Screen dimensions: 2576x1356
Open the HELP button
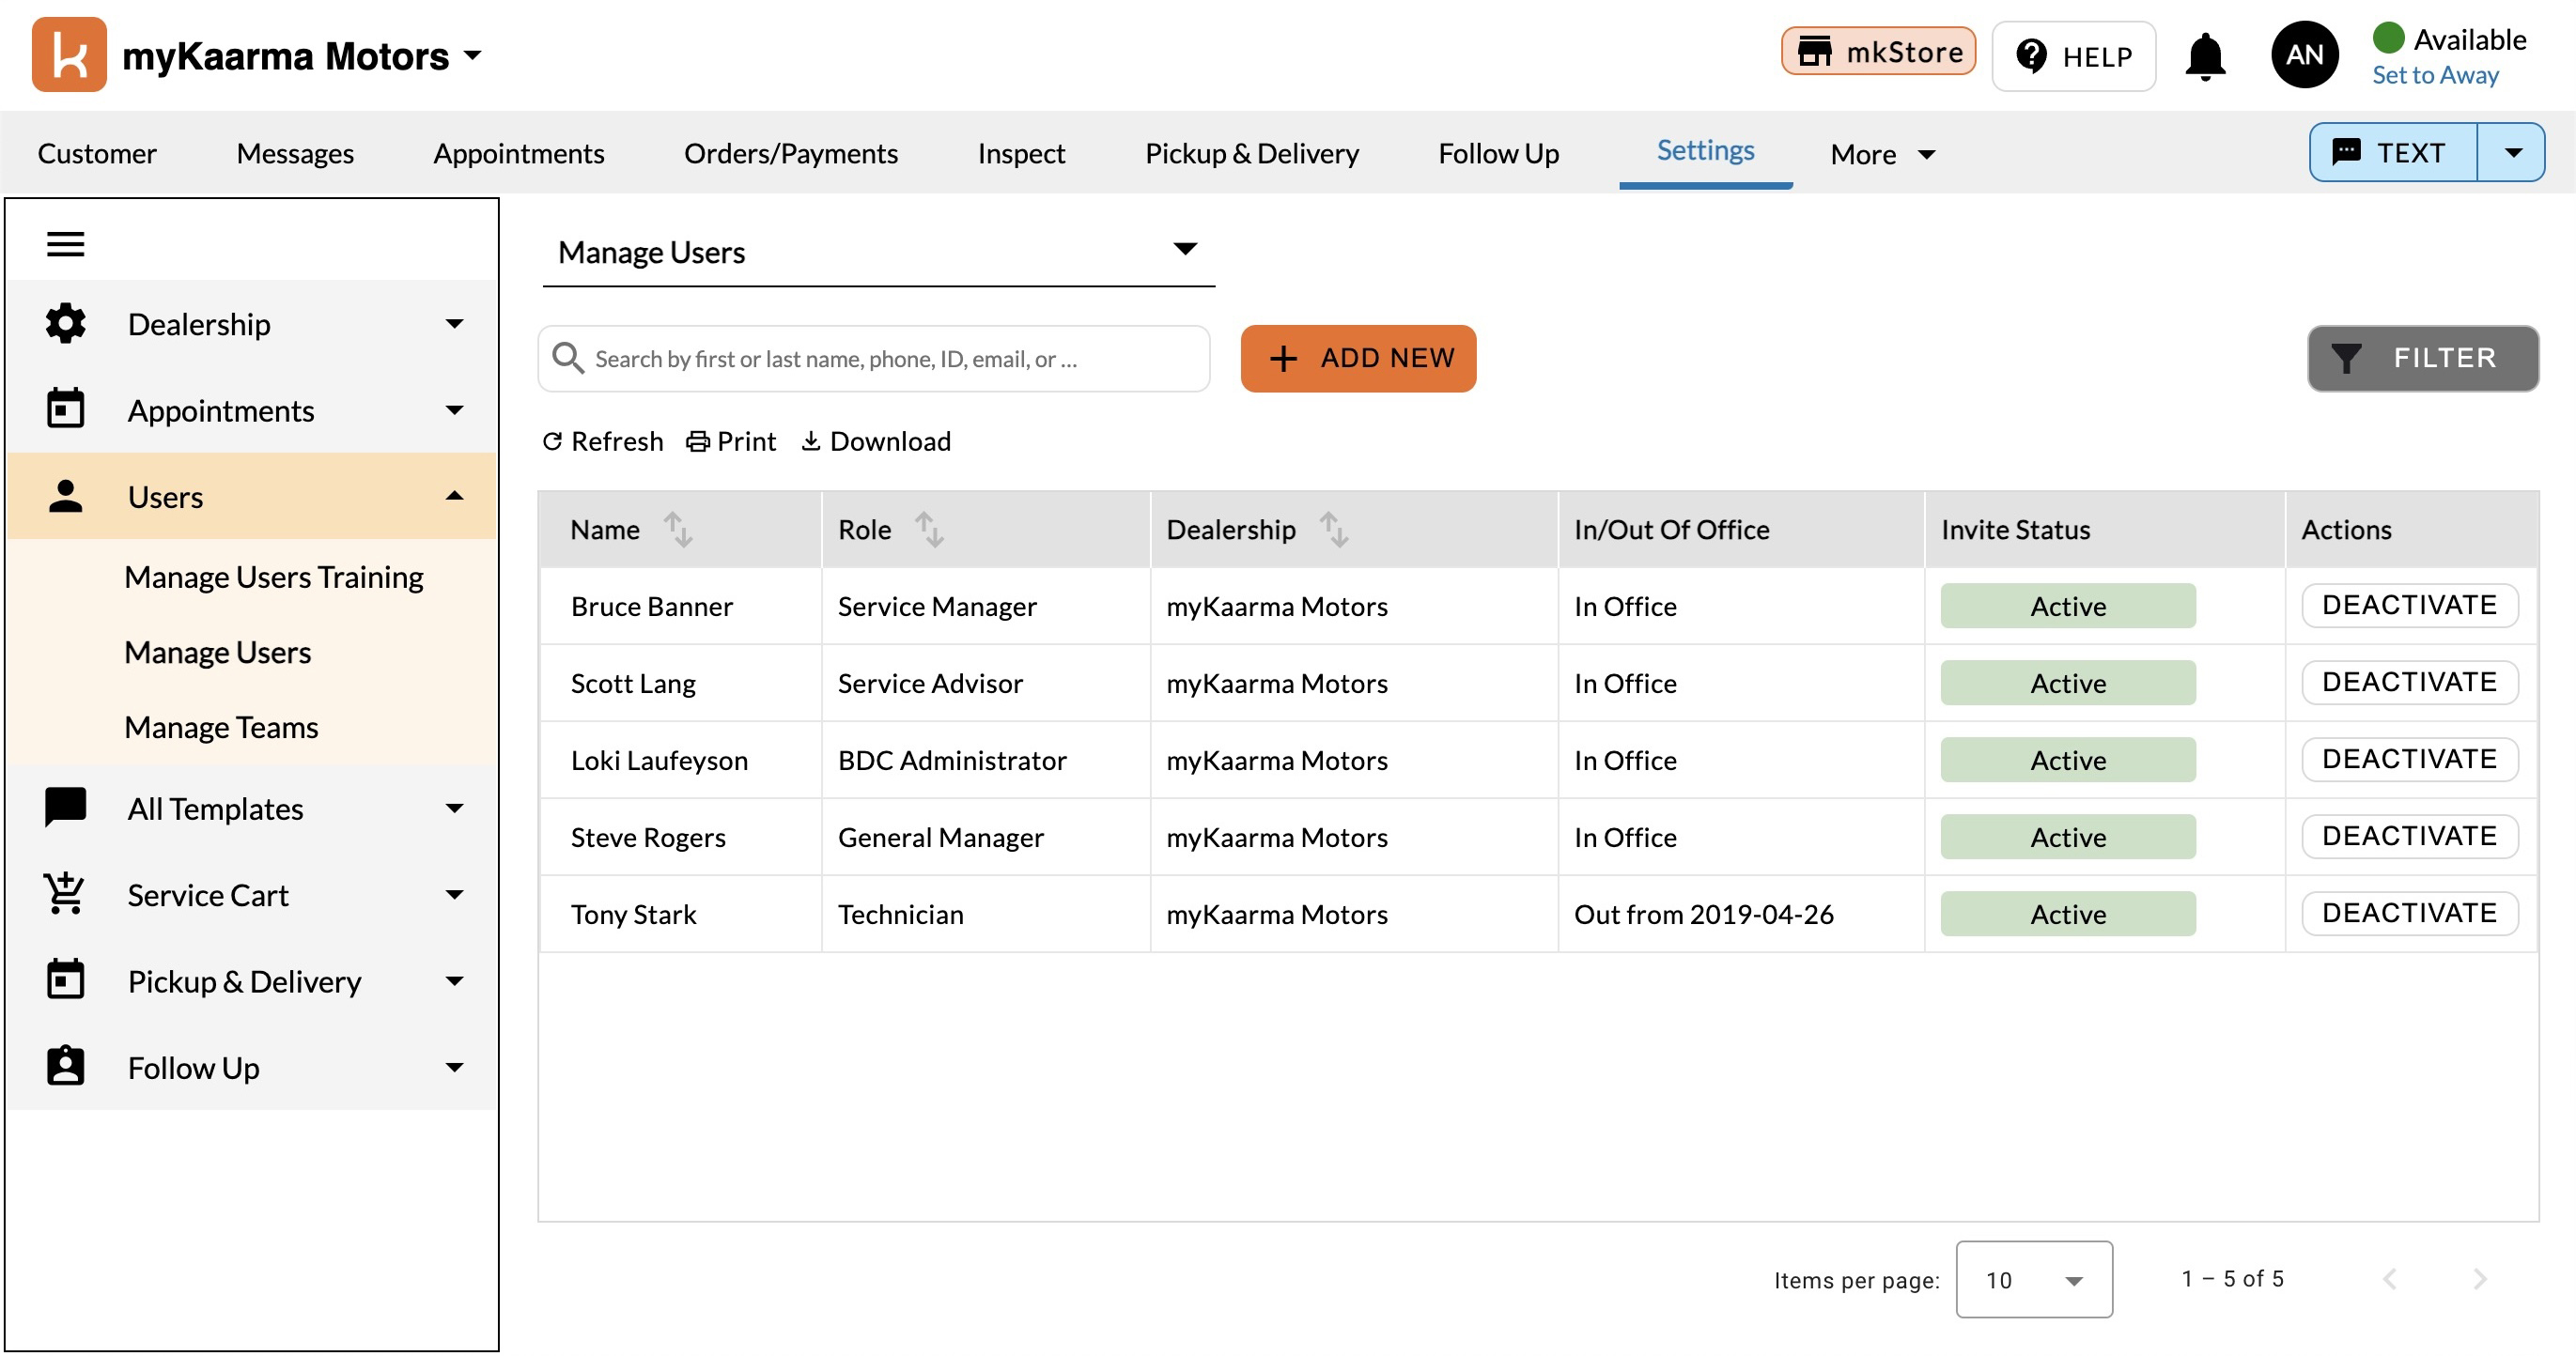coord(2073,56)
